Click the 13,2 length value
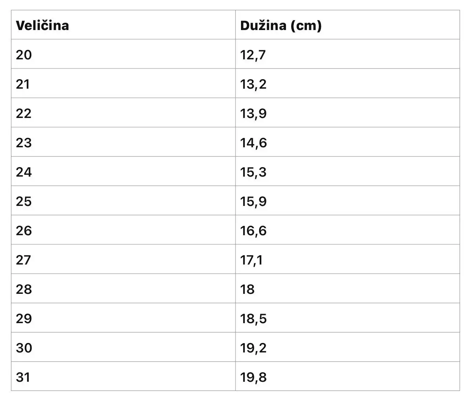Image resolution: width=471 pixels, height=403 pixels. click(x=253, y=84)
